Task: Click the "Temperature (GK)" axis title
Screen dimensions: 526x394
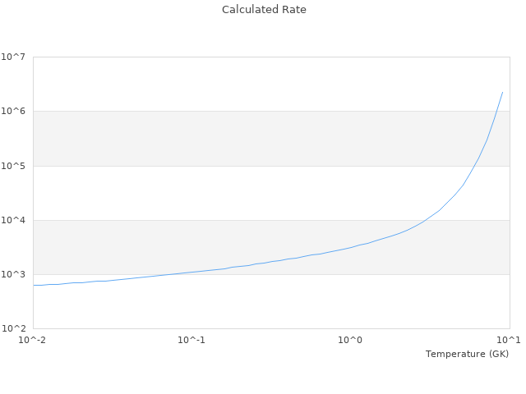Action: (x=467, y=354)
